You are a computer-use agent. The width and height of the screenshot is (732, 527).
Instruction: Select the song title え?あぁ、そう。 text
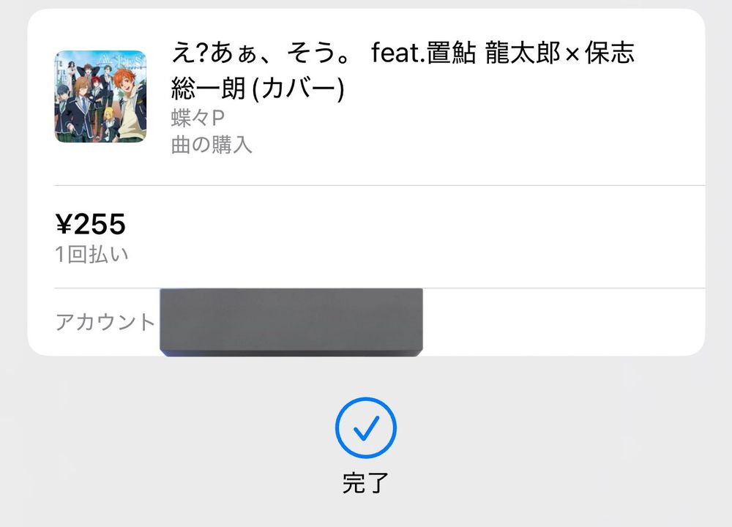pos(261,52)
